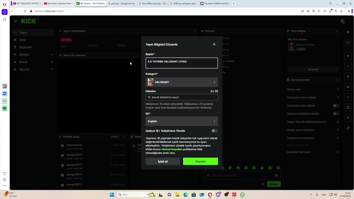Open Sohbet panel three-dot options
354x199 pixels.
[280, 31]
